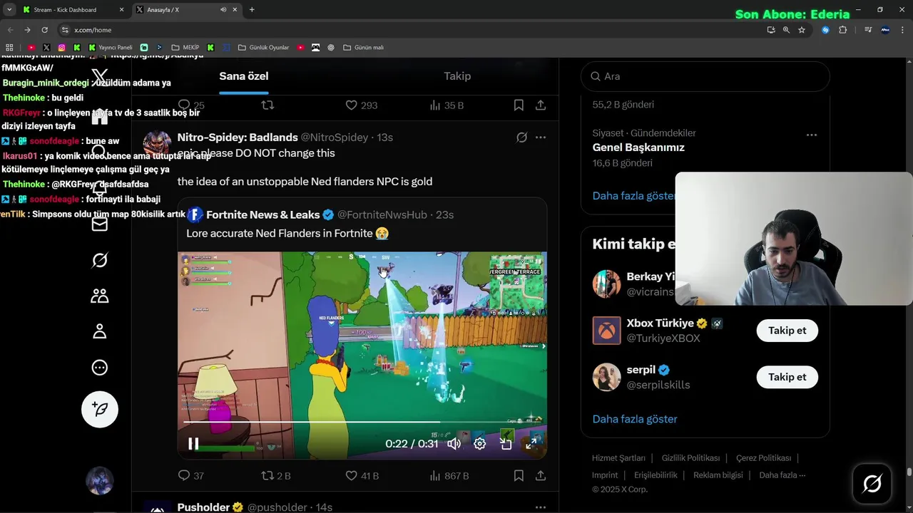Open Reklam bilgisi footer link
The height and width of the screenshot is (513, 913).
tap(718, 475)
